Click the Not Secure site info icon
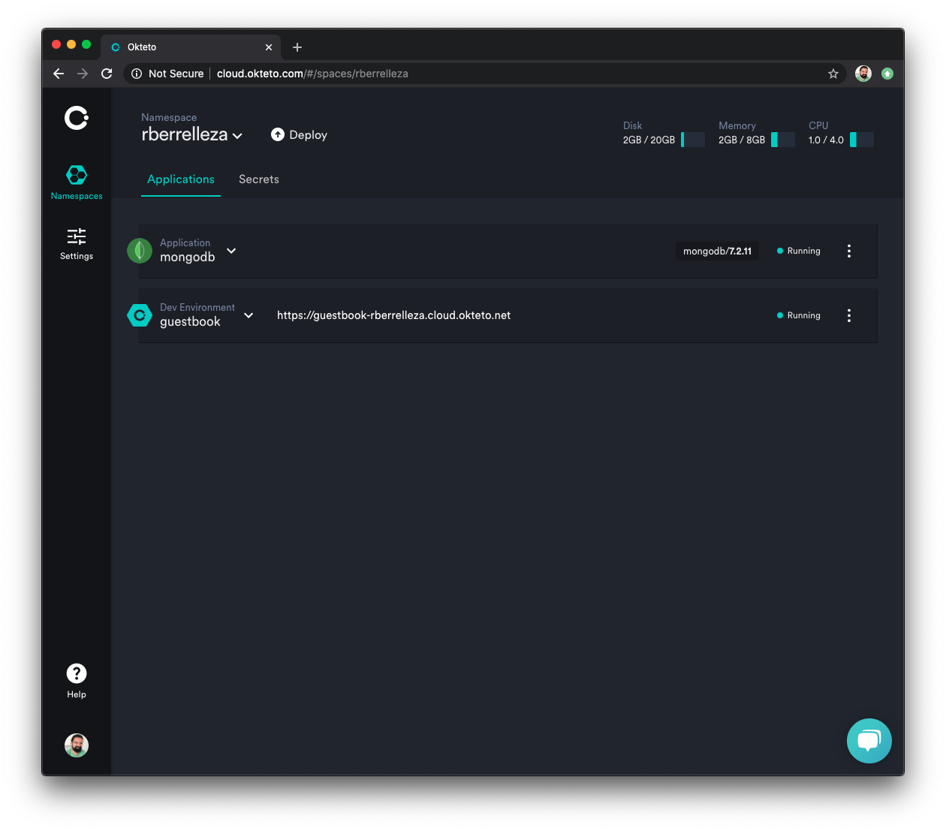The width and height of the screenshot is (946, 831). pos(137,74)
